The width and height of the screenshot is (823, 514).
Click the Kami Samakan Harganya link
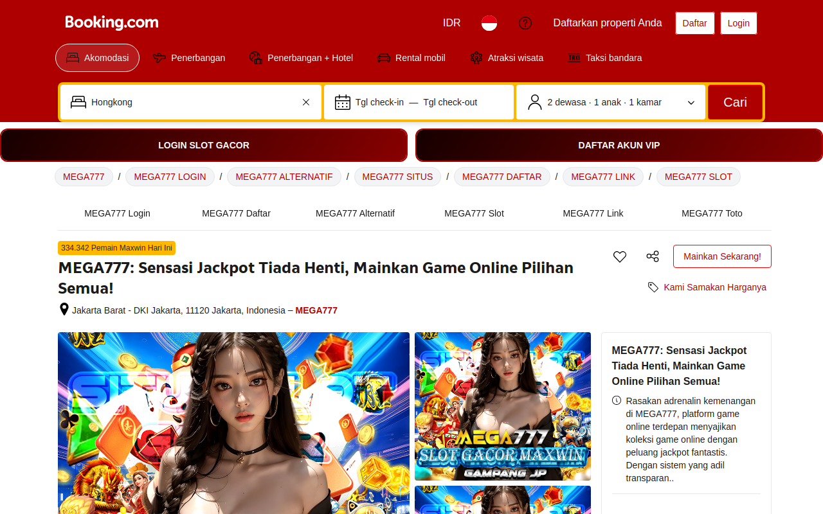click(x=715, y=287)
